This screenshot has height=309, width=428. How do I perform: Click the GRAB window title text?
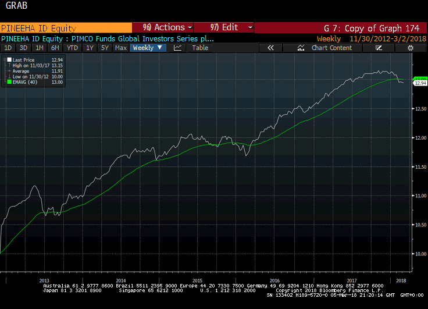tap(16, 5)
